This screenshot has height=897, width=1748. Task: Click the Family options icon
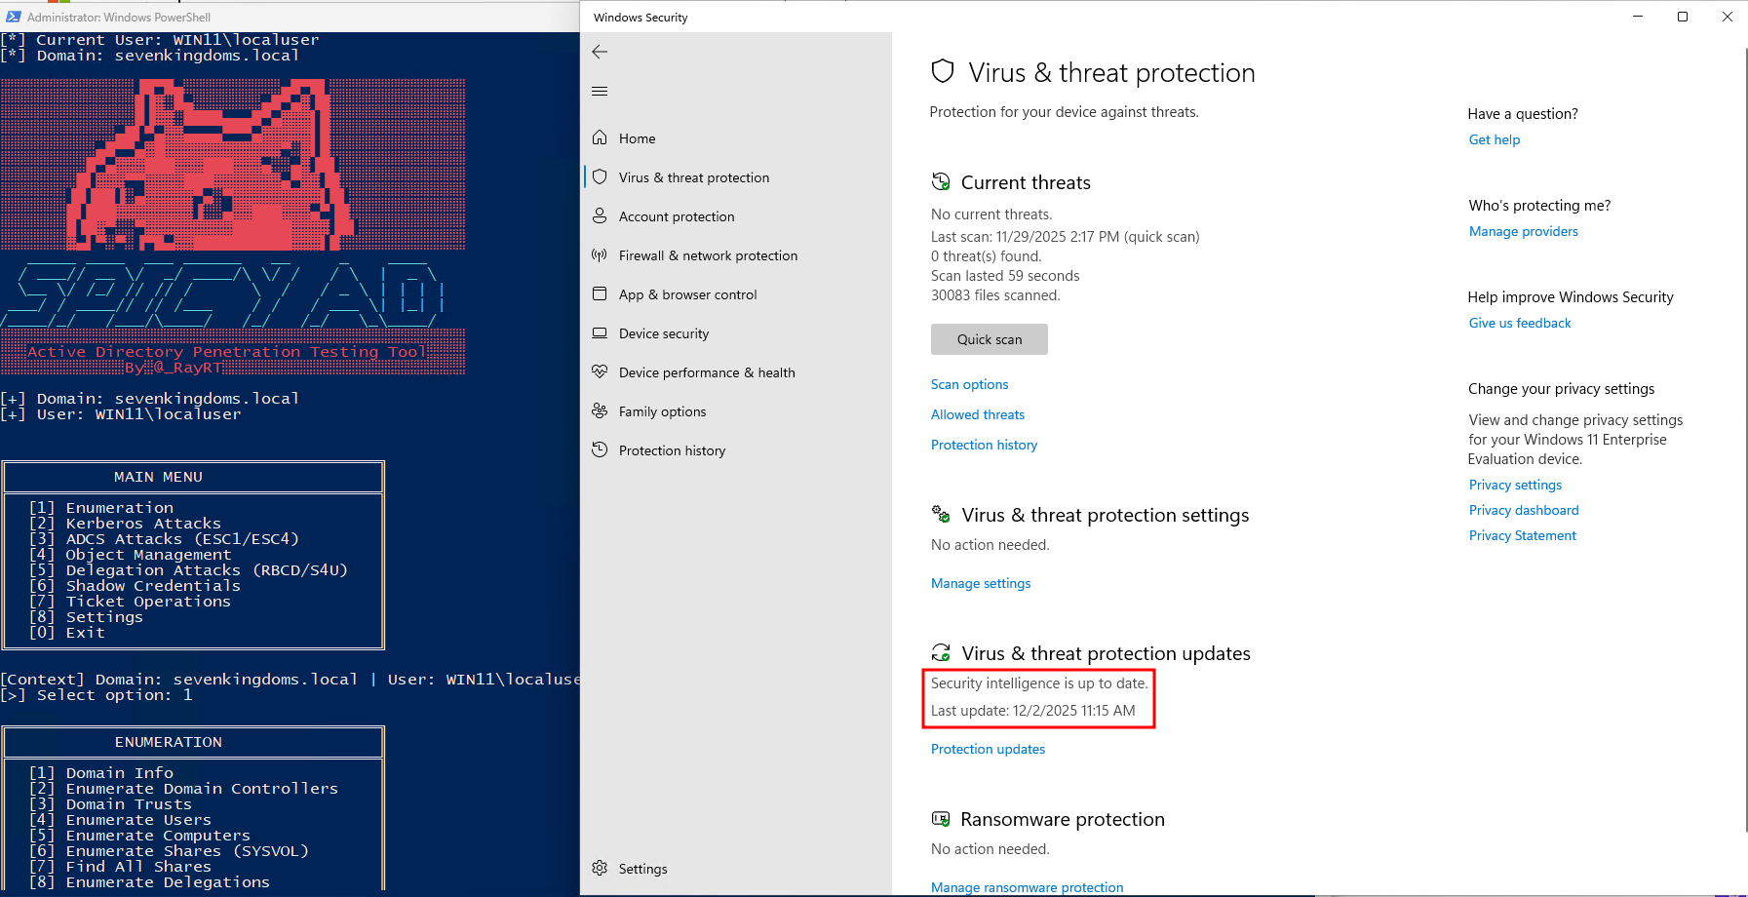coord(600,410)
